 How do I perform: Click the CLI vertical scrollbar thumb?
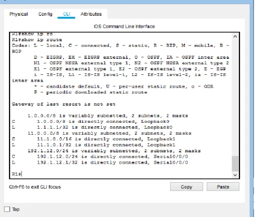(235, 164)
